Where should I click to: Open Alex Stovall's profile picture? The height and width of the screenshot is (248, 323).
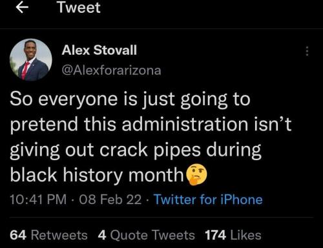pyautogui.click(x=31, y=60)
